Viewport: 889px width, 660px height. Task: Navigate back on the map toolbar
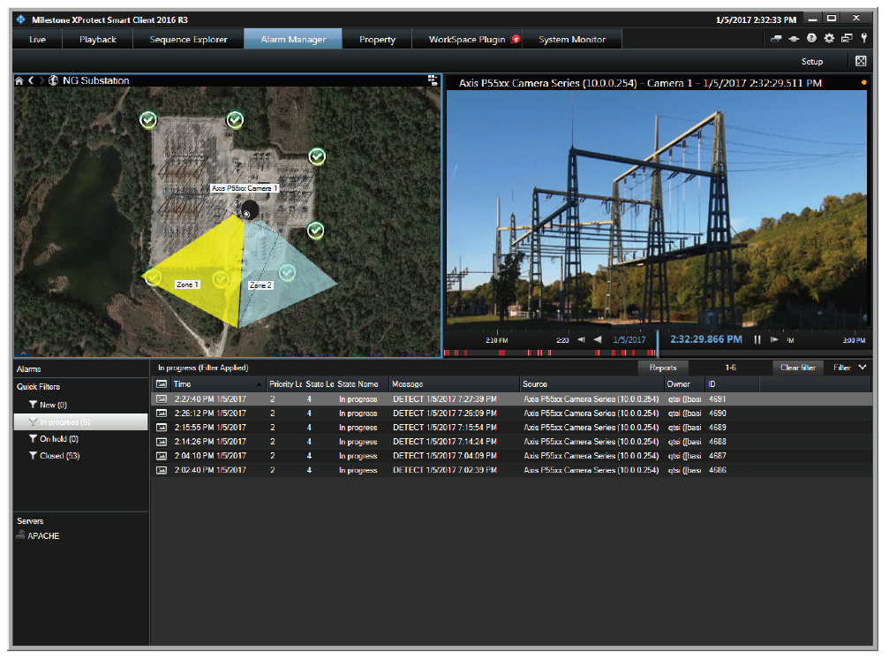31,80
